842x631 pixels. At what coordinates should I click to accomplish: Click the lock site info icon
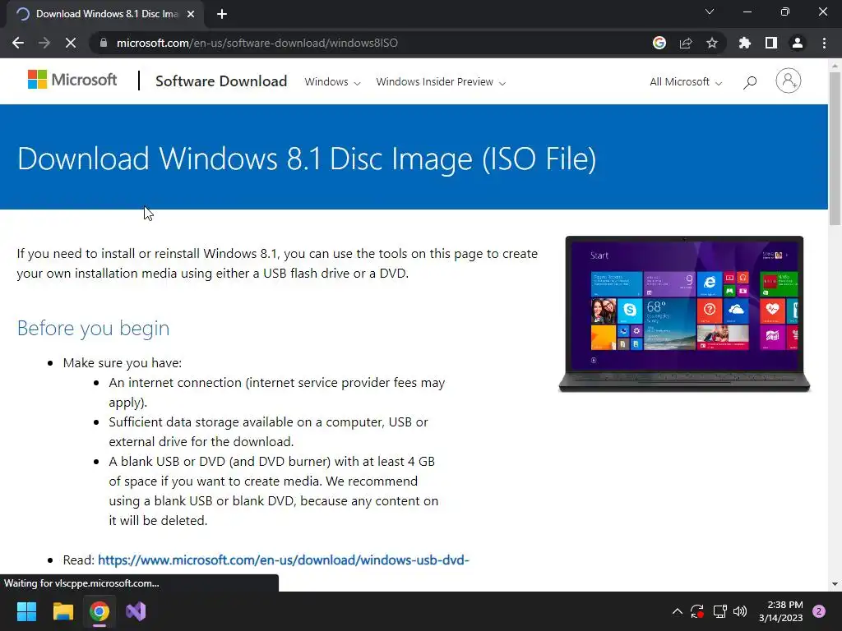[x=104, y=43]
